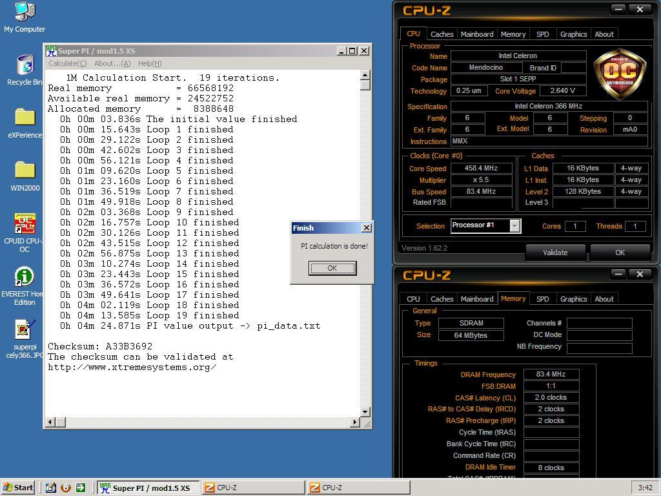
Task: Open the My Computer desktop icon
Action: 25,17
